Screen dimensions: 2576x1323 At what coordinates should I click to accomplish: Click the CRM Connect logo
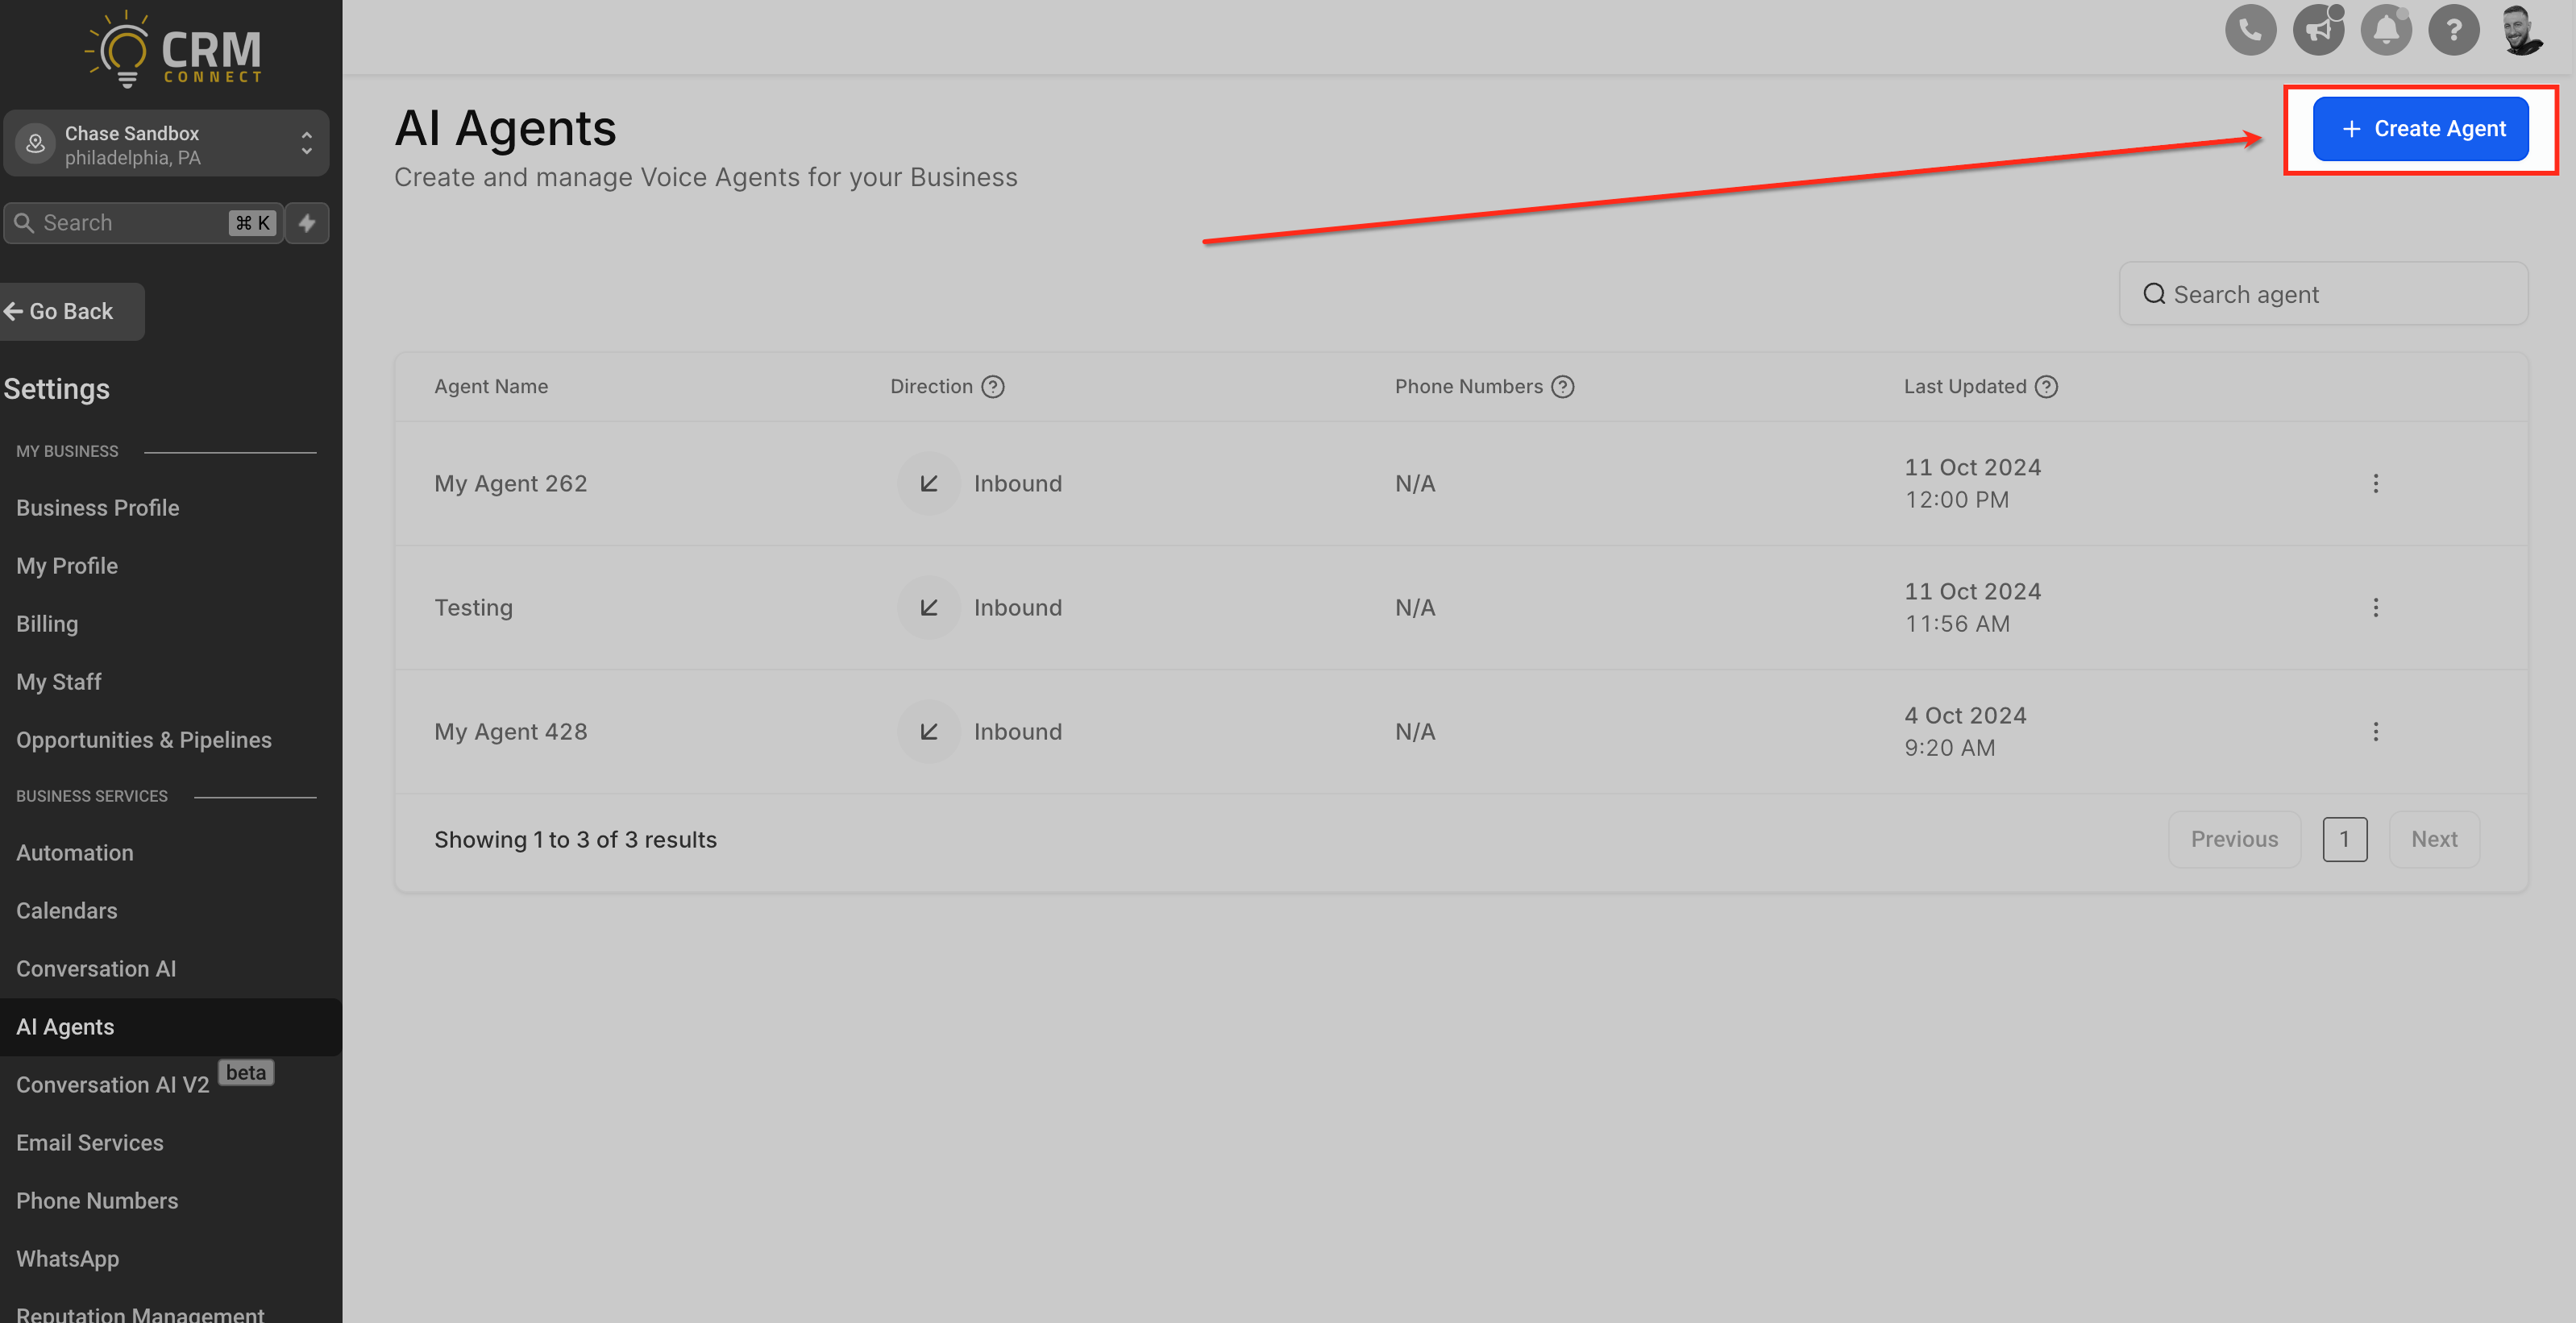click(173, 50)
